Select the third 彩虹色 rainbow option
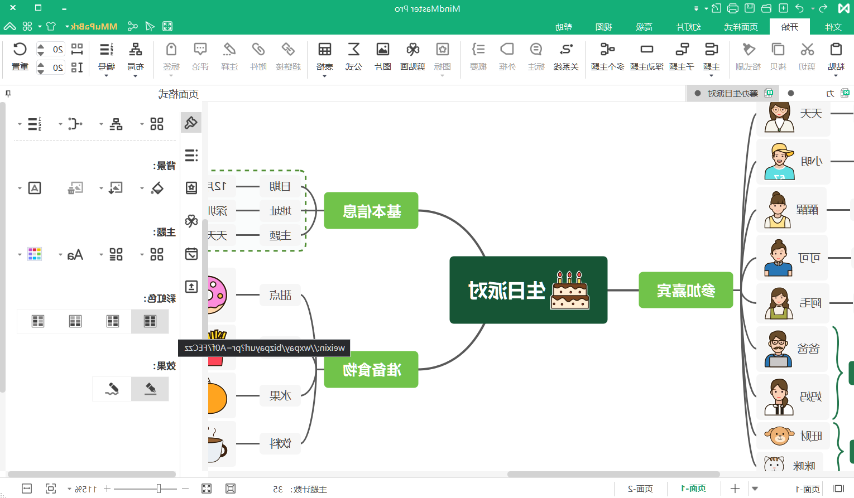 pyautogui.click(x=75, y=321)
